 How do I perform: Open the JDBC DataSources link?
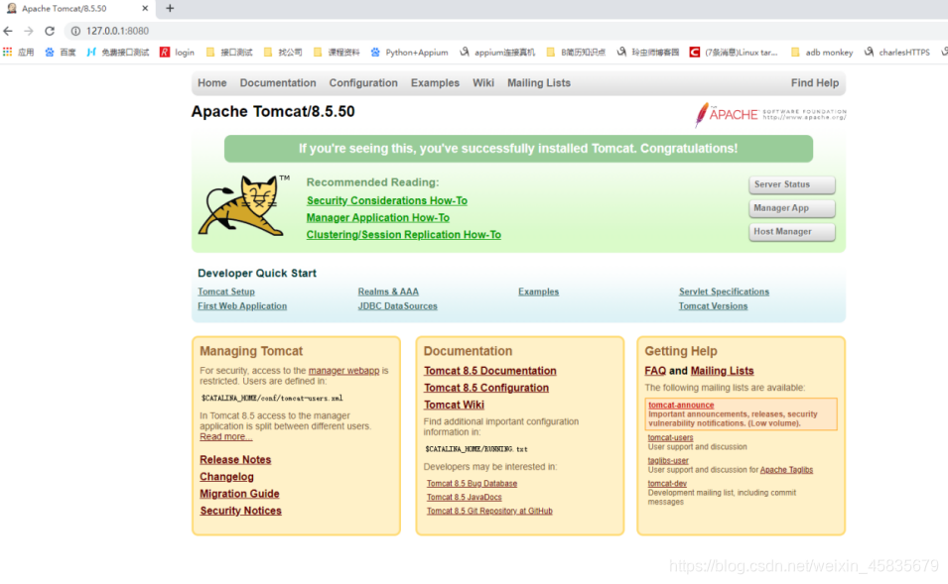tap(397, 306)
